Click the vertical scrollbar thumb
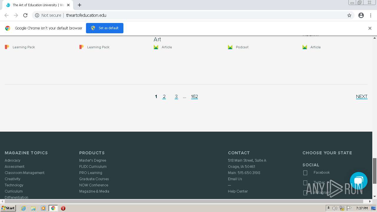 375,171
